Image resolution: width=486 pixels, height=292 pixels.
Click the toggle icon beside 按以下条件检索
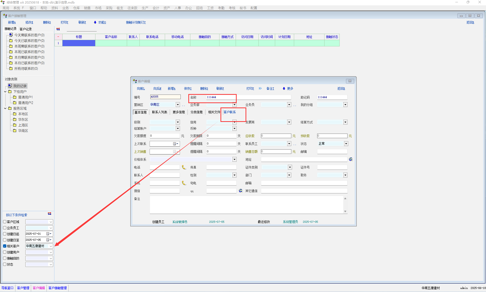tap(50, 214)
